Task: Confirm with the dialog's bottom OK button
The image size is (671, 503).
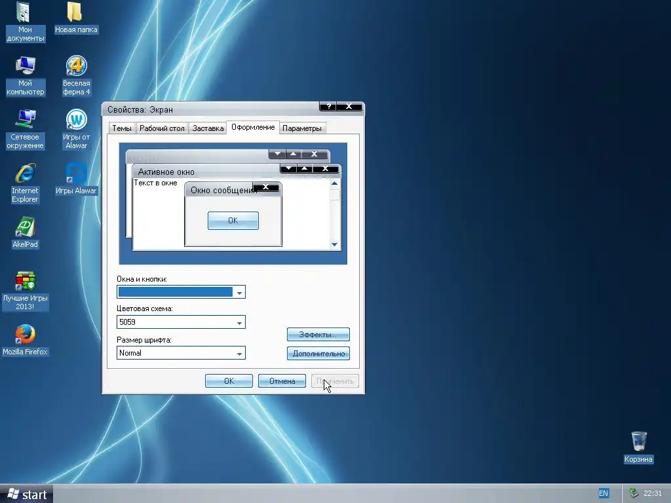Action: click(x=229, y=381)
